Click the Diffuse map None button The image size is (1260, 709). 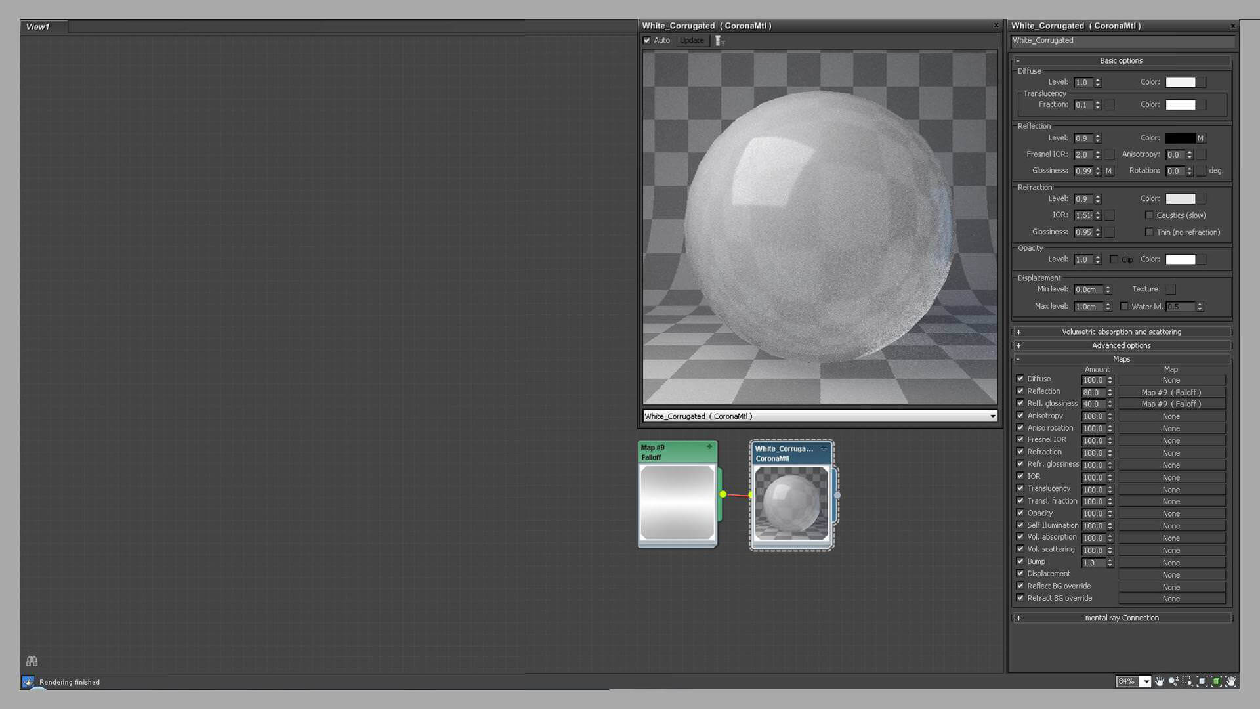pyautogui.click(x=1171, y=381)
